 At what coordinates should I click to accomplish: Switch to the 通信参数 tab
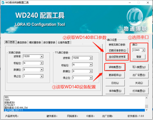[22, 43]
